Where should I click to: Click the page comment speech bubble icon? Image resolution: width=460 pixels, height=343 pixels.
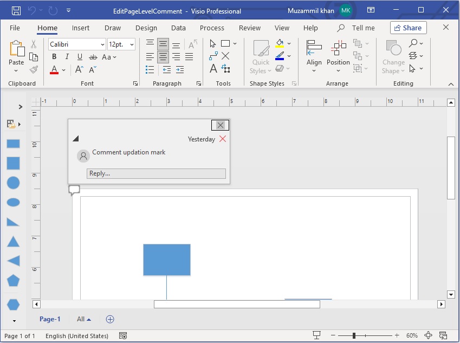pyautogui.click(x=74, y=190)
